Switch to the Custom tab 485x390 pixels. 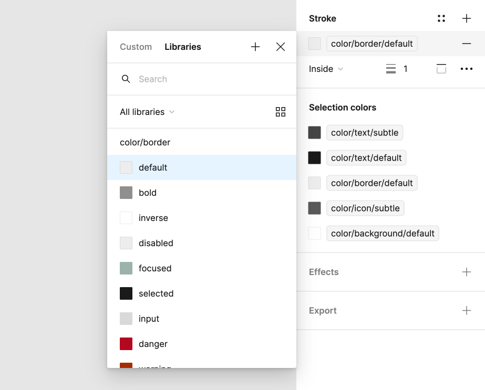coord(136,47)
